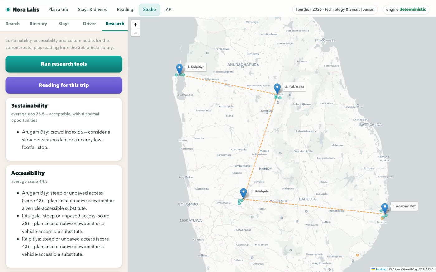This screenshot has height=272, width=436.
Task: Click the Nora Labs logo
Action: pos(22,10)
